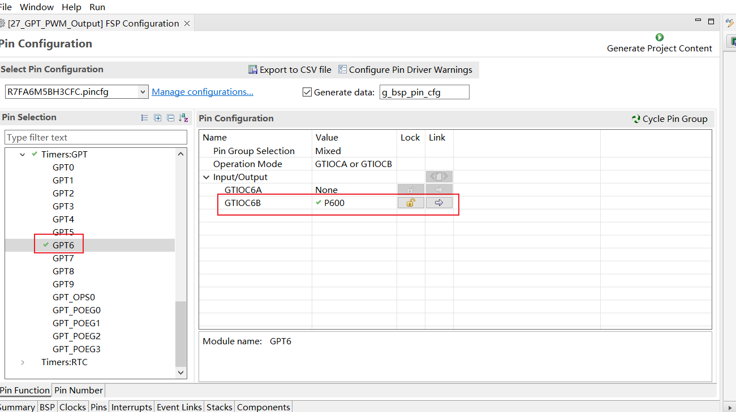Screen dimensions: 736x412
Task: Expand all items in the Pin Selection tree
Action: [x=158, y=118]
